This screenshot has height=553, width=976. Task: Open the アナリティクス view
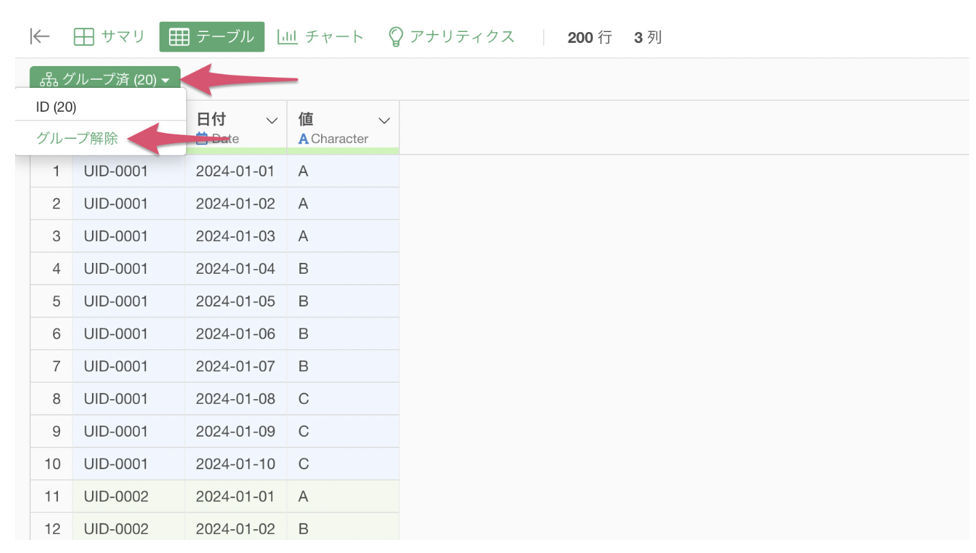point(451,37)
